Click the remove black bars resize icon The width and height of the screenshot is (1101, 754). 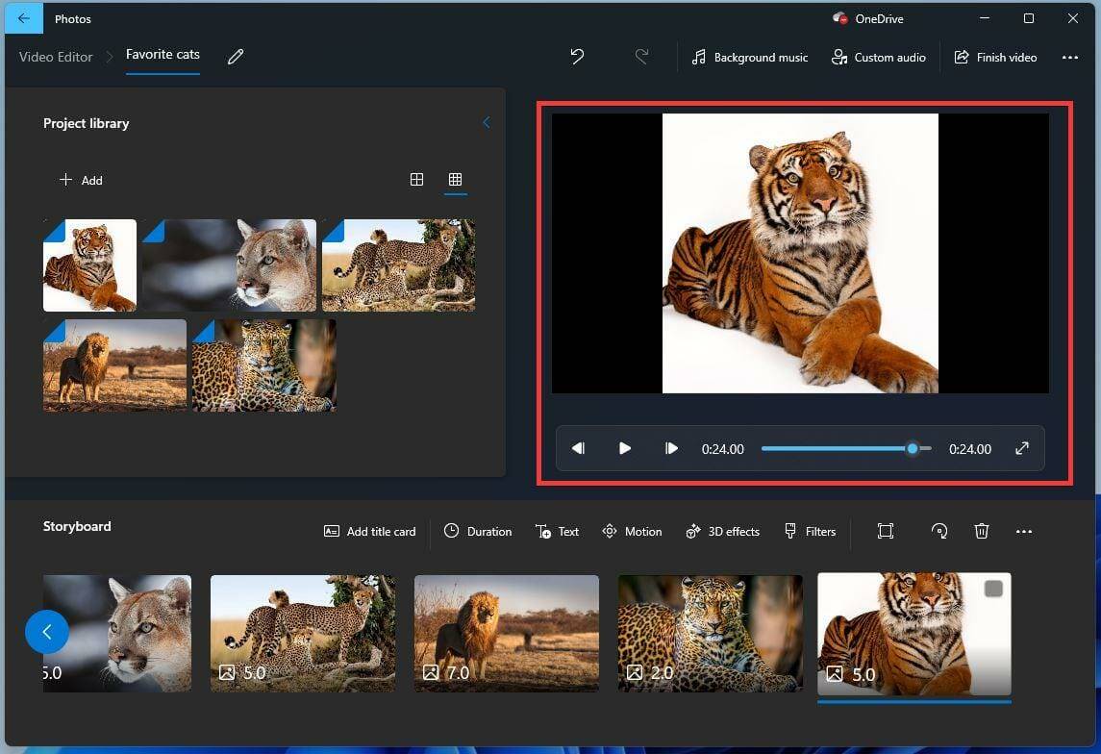point(886,531)
